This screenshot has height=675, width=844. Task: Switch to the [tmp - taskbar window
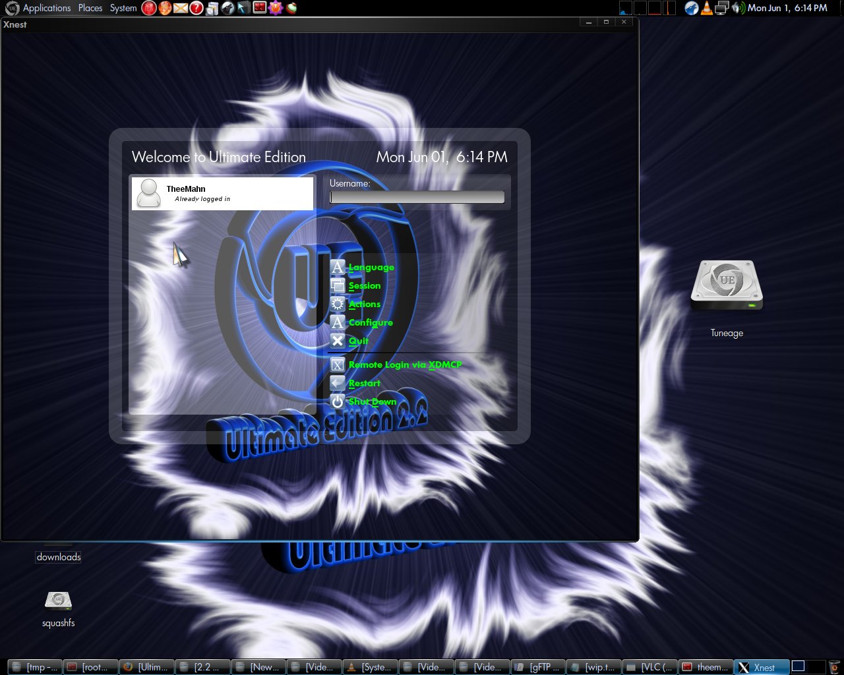point(35,667)
